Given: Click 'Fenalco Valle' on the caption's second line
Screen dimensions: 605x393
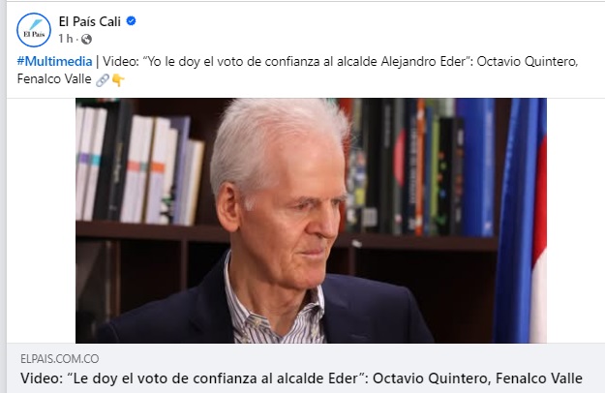Looking at the screenshot, I should click(54, 79).
